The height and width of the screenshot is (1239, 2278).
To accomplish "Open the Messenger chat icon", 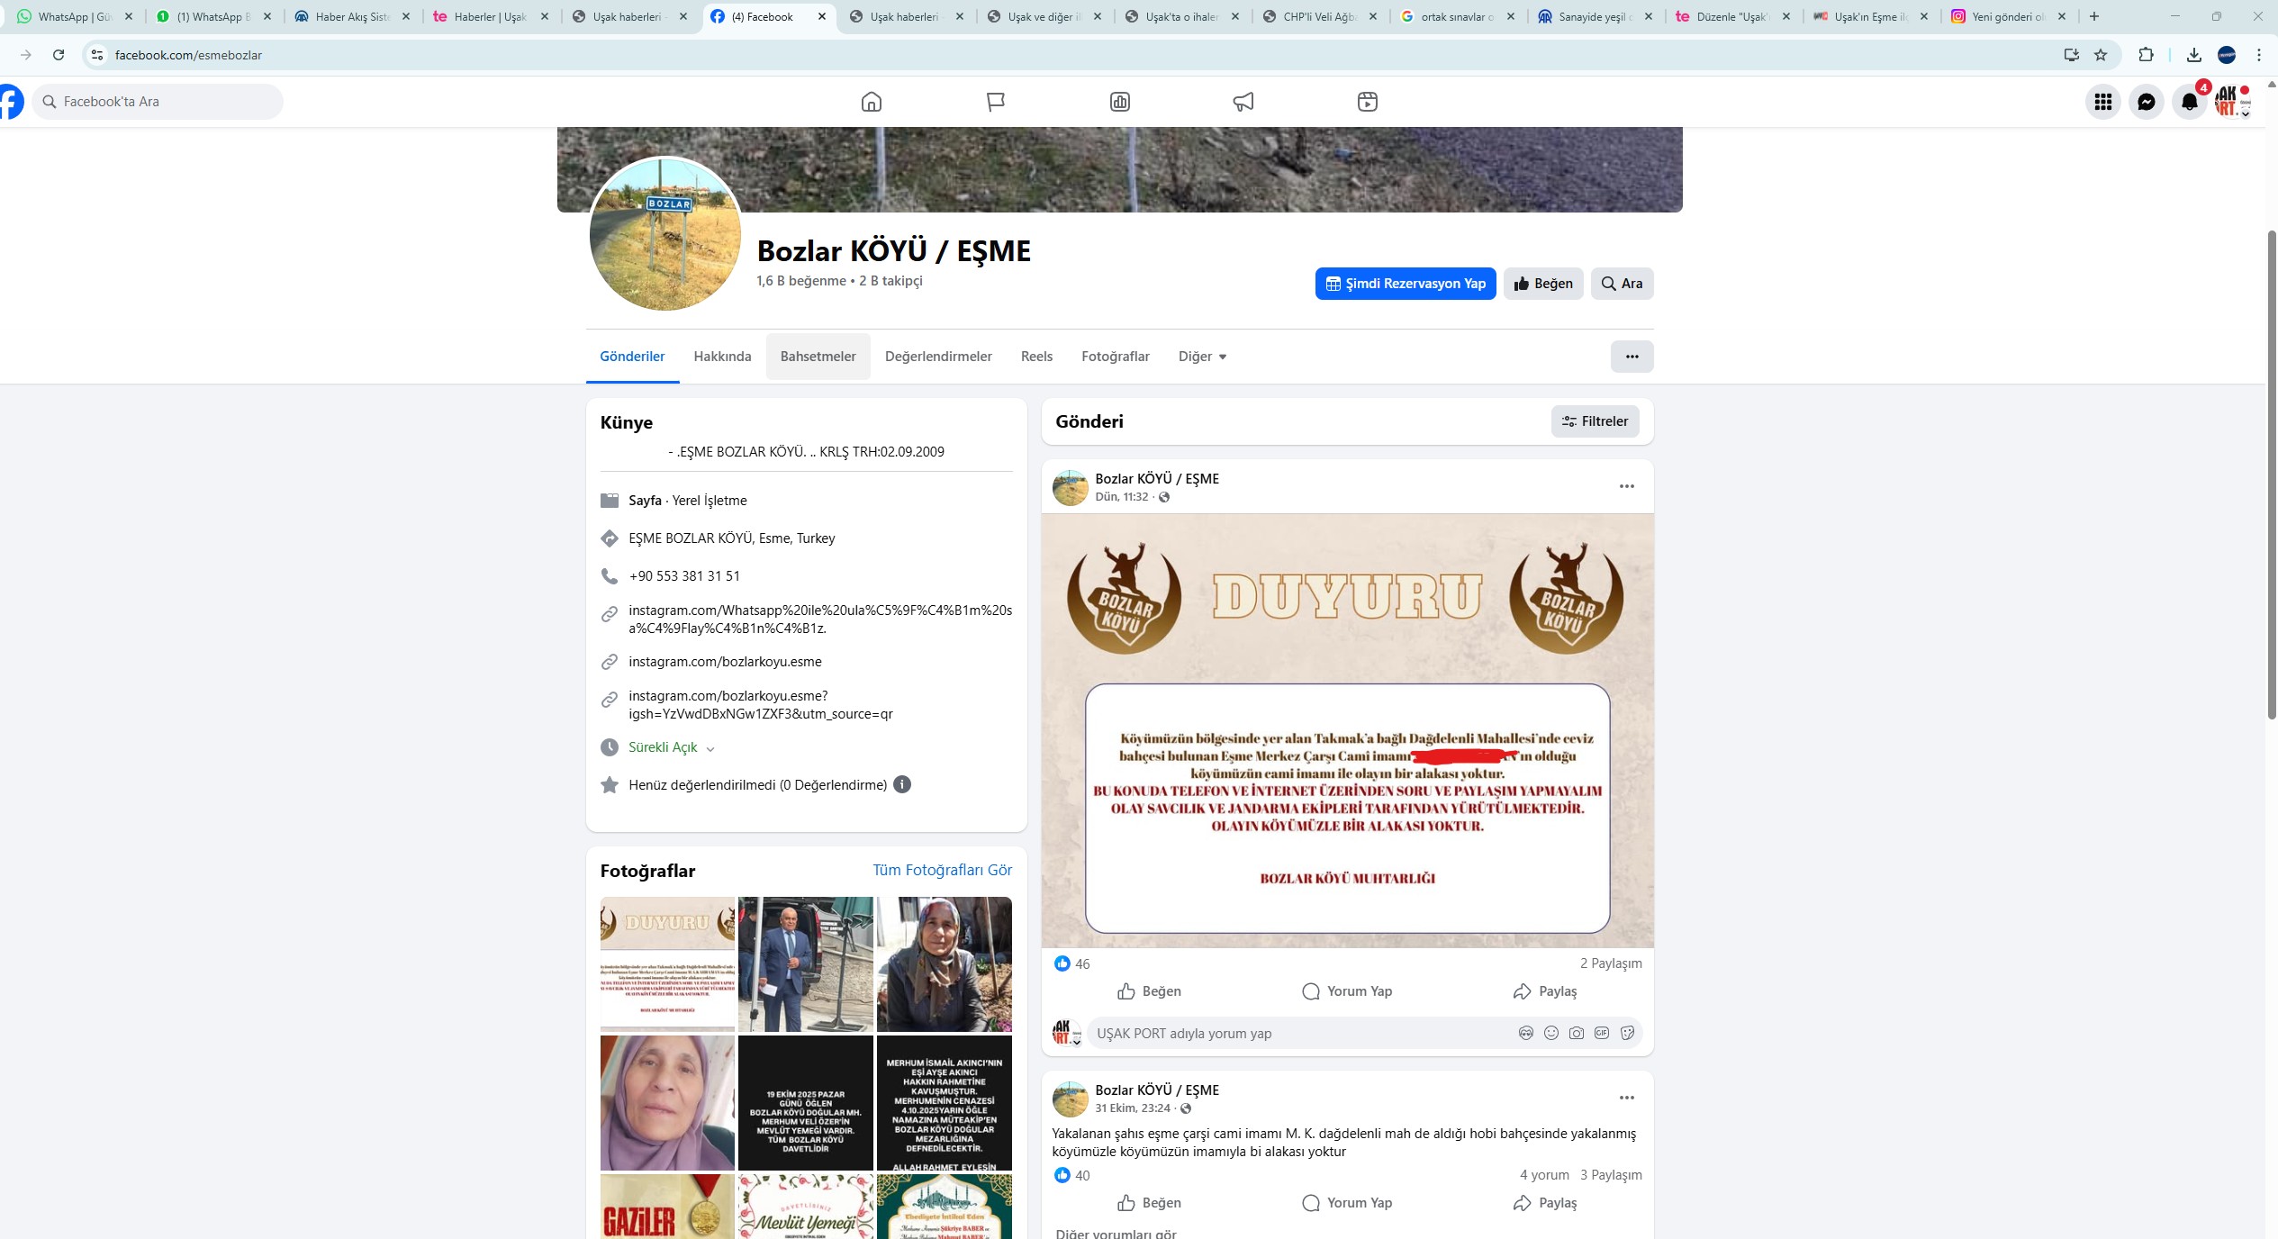I will (2147, 102).
